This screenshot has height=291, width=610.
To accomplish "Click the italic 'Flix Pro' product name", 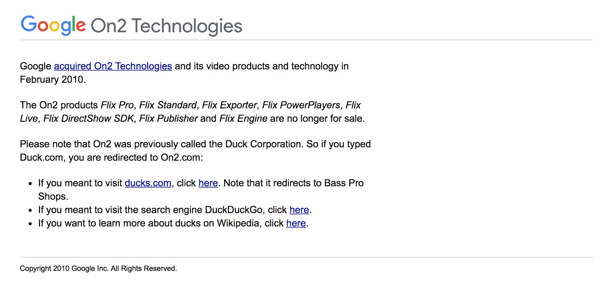I will pos(117,105).
